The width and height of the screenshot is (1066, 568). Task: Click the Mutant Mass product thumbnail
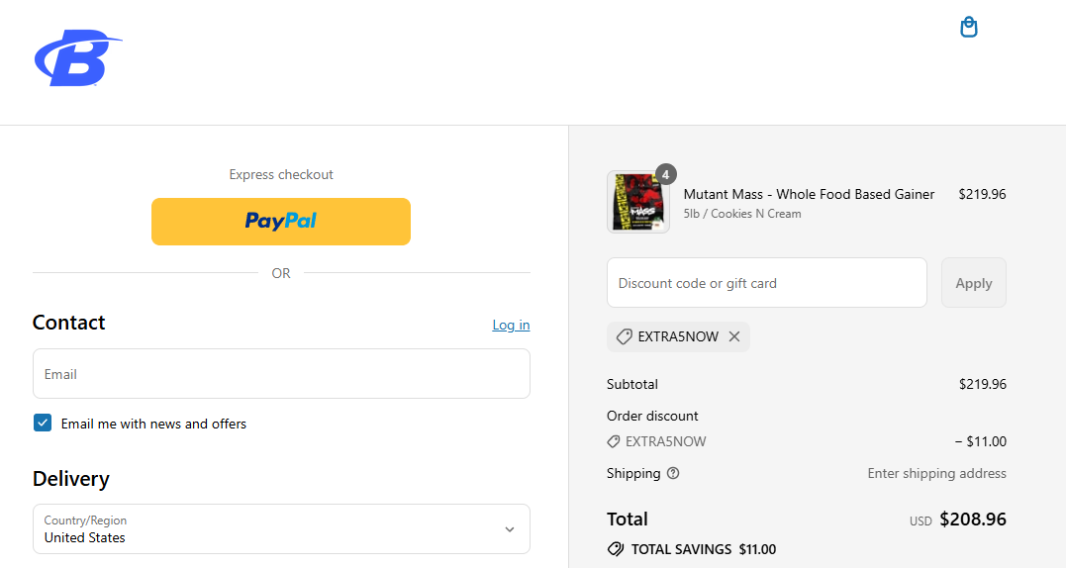[x=637, y=202]
